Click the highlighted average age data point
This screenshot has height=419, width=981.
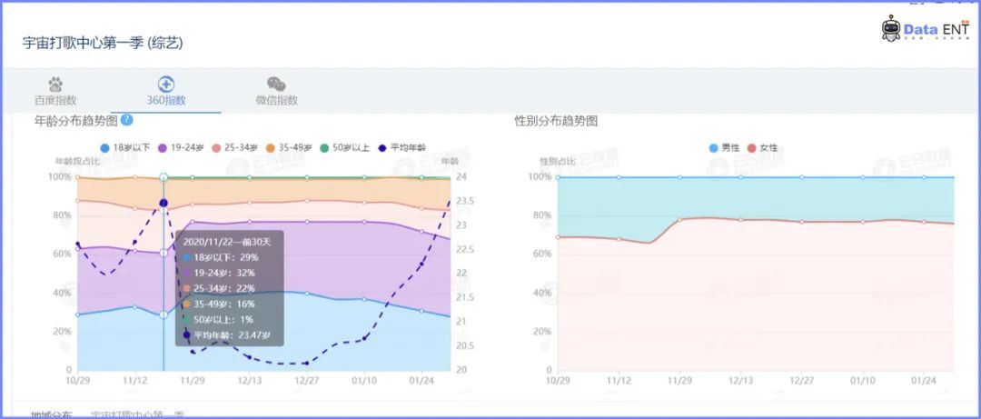coord(163,203)
